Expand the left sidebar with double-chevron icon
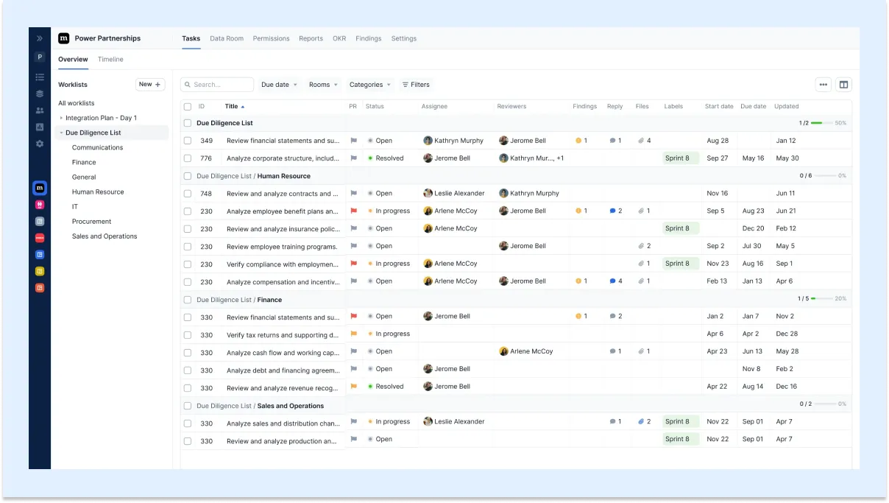 (40, 38)
